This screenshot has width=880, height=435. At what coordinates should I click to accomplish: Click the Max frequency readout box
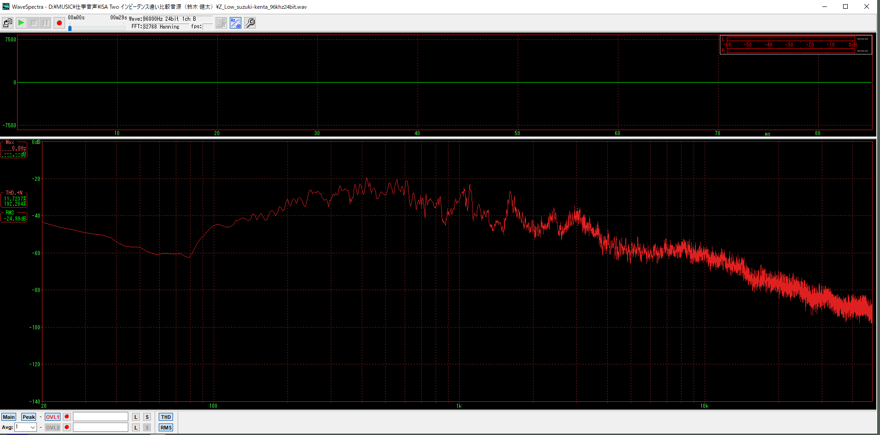point(14,149)
